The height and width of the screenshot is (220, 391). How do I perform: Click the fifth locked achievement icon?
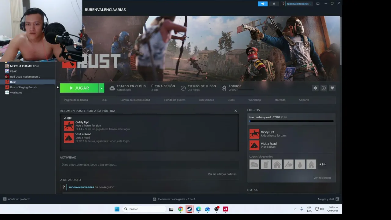coord(300,164)
